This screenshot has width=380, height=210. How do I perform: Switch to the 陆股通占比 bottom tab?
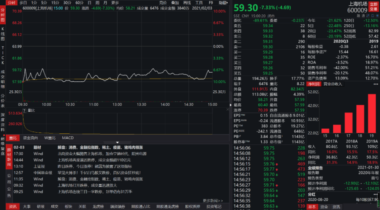(141, 207)
